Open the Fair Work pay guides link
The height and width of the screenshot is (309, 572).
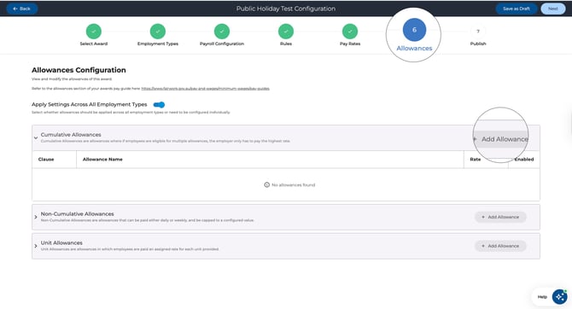click(x=206, y=89)
